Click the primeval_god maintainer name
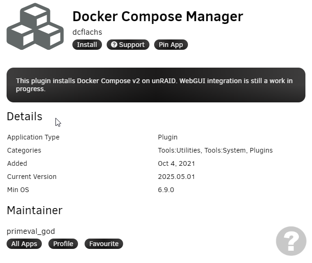This screenshot has width=312, height=263. (x=31, y=232)
